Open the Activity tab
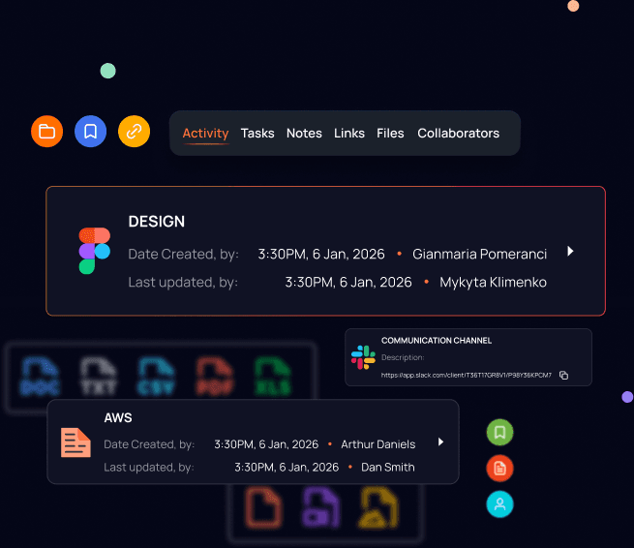This screenshot has height=548, width=634. [x=205, y=133]
